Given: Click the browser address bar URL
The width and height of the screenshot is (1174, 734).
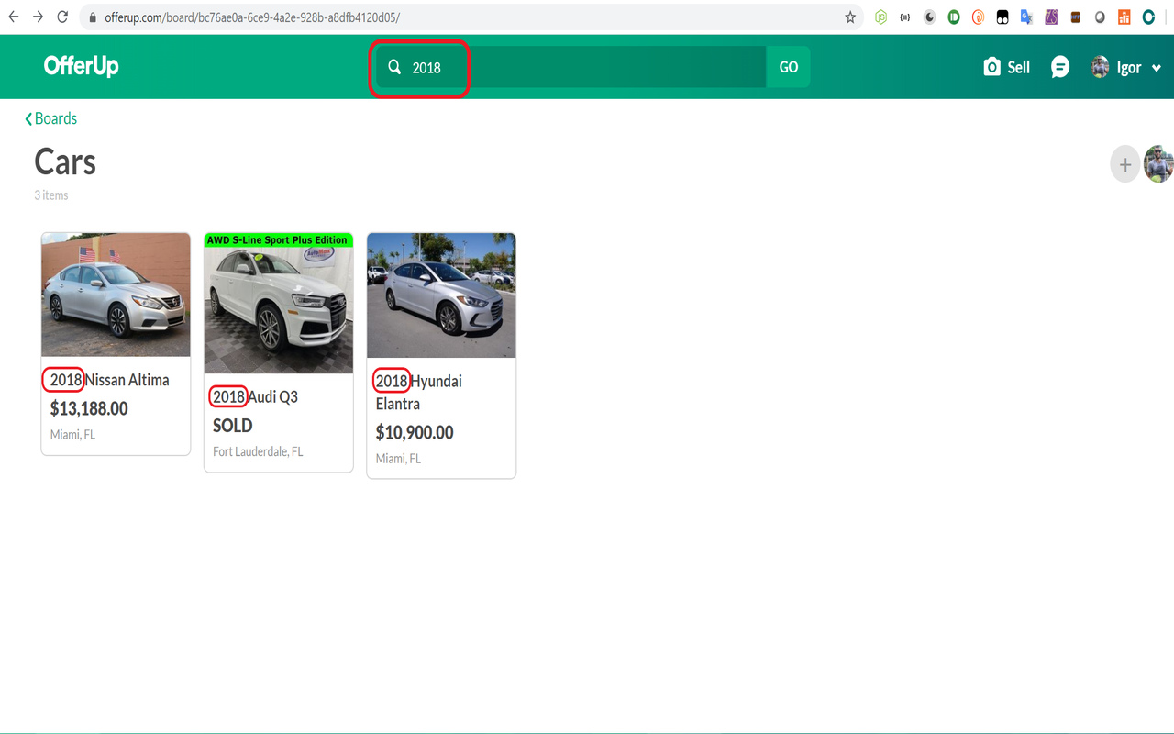Looking at the screenshot, I should (251, 17).
